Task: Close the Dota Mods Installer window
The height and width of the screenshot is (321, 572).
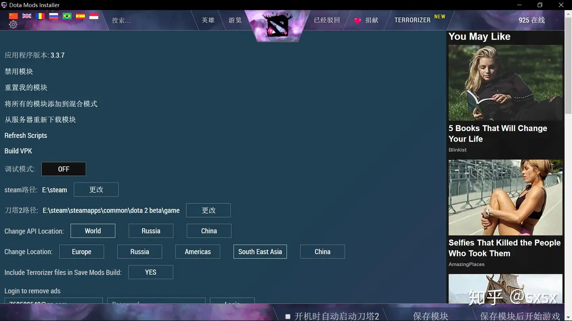Action: click(x=561, y=5)
